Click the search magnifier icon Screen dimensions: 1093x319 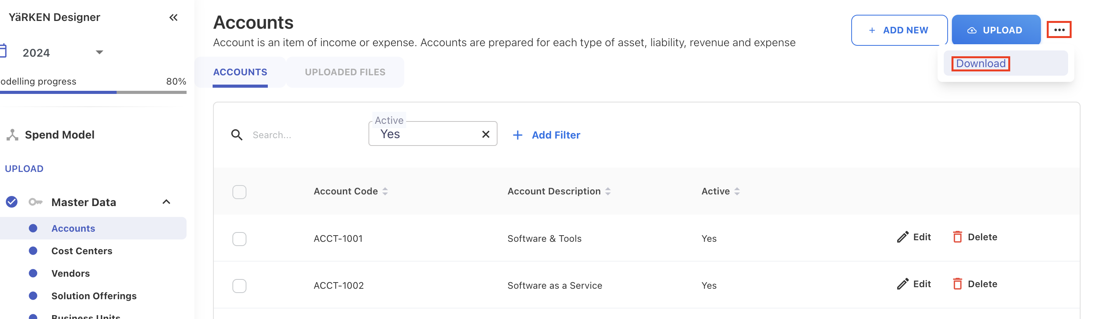pos(237,135)
